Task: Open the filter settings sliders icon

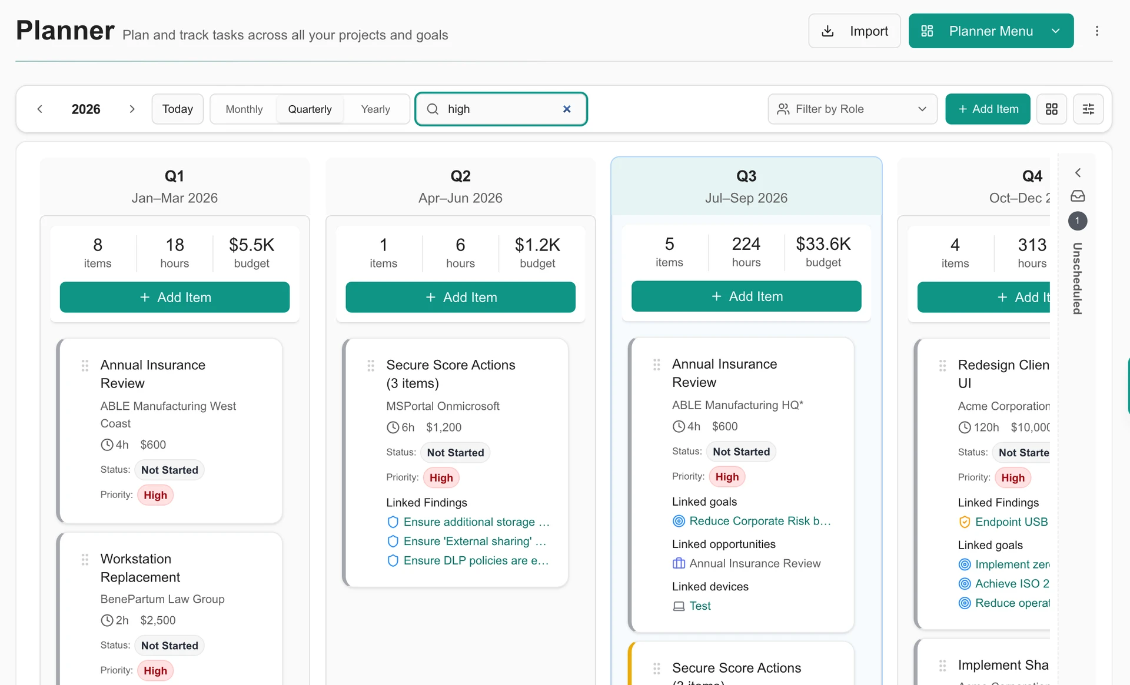Action: (1088, 109)
